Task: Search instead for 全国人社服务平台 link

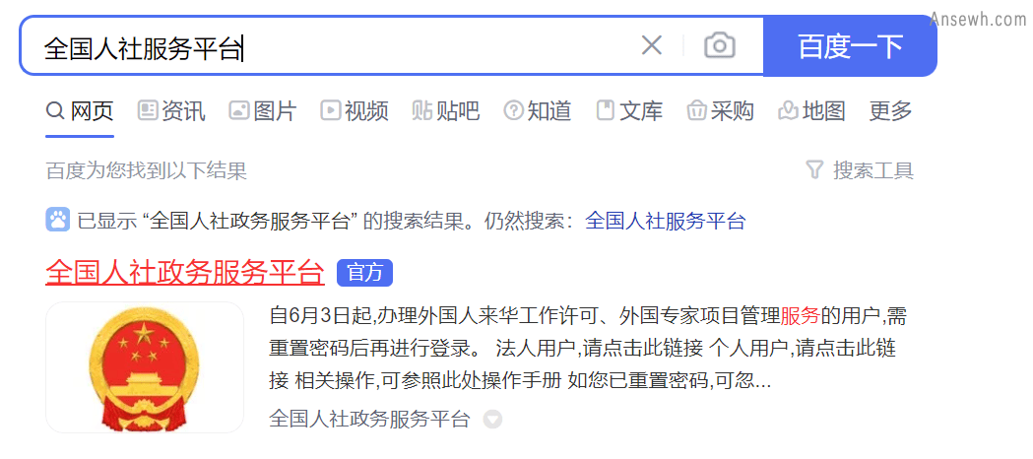Action: (x=666, y=221)
